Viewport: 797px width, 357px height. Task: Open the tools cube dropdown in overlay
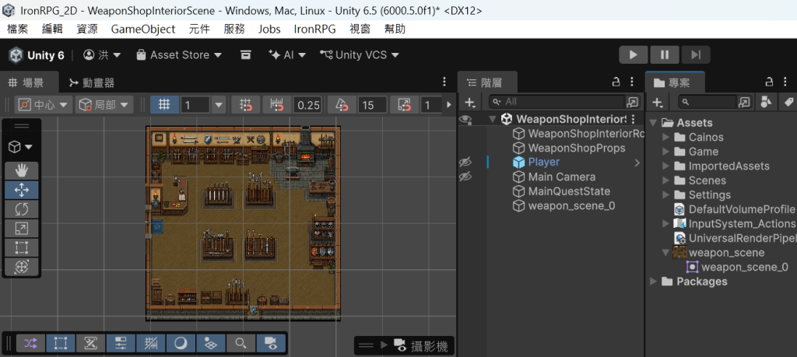coord(21,147)
